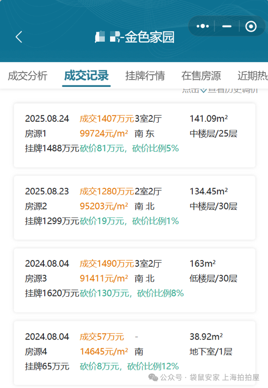The height and width of the screenshot is (388, 268).
Task: Click 挂牌1620万元 listing price
Action: [x=52, y=294]
